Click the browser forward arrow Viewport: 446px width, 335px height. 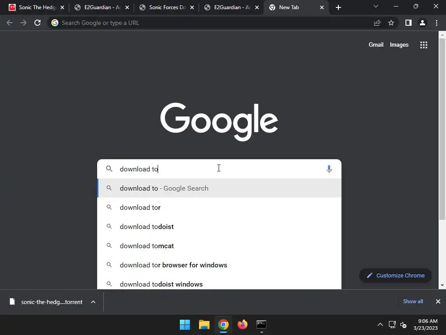[x=24, y=23]
